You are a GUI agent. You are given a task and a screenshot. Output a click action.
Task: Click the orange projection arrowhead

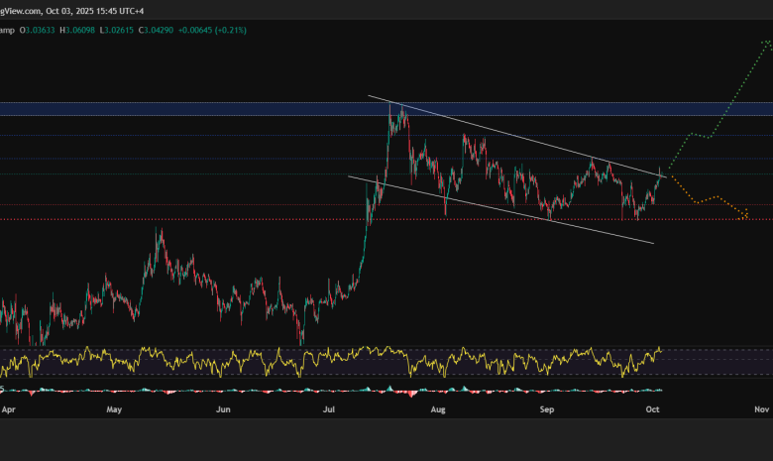pos(746,216)
